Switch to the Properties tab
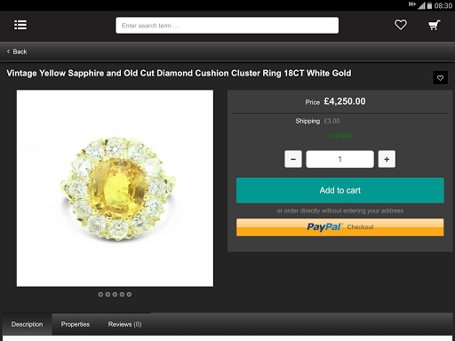Viewport: 455px width, 341px height. click(76, 324)
